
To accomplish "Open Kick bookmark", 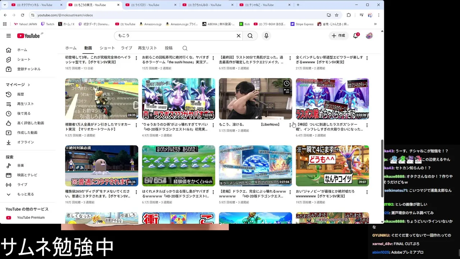I will click(244, 24).
